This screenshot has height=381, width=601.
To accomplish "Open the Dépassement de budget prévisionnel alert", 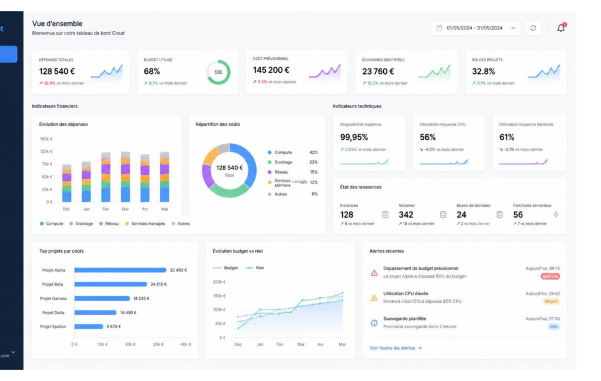I will point(465,272).
